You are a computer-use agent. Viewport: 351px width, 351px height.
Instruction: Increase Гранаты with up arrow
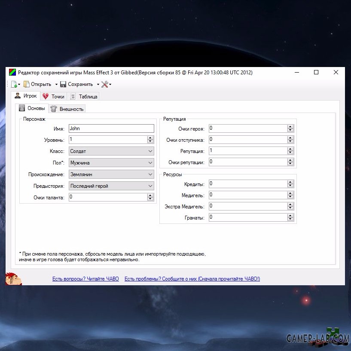point(290,216)
